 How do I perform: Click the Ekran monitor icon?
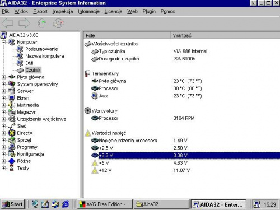point(12,98)
